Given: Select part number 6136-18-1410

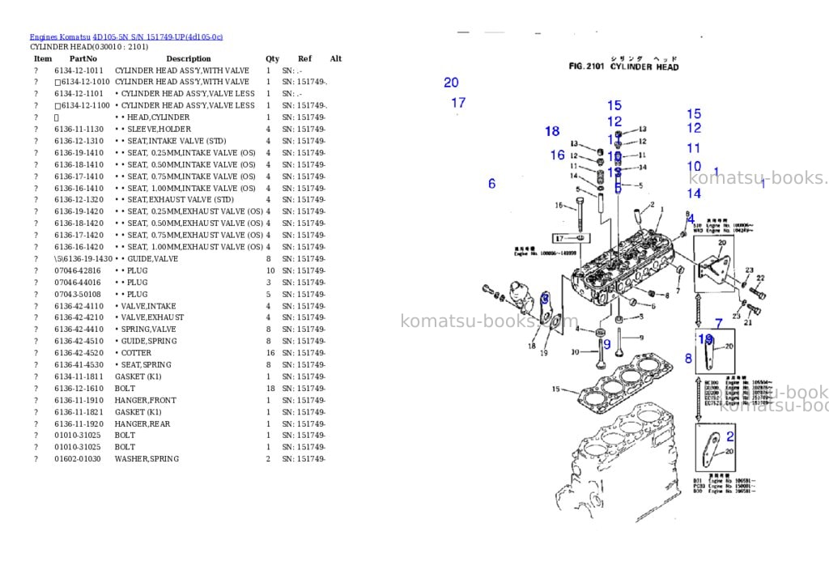Looking at the screenshot, I should pos(79,164).
